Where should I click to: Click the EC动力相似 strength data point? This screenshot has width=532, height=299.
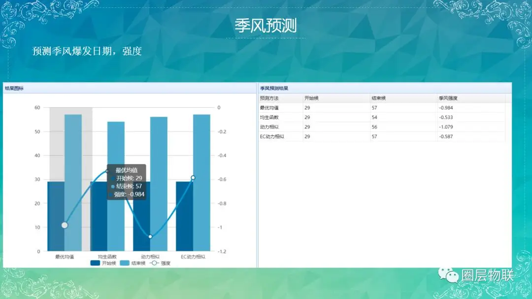(x=193, y=178)
